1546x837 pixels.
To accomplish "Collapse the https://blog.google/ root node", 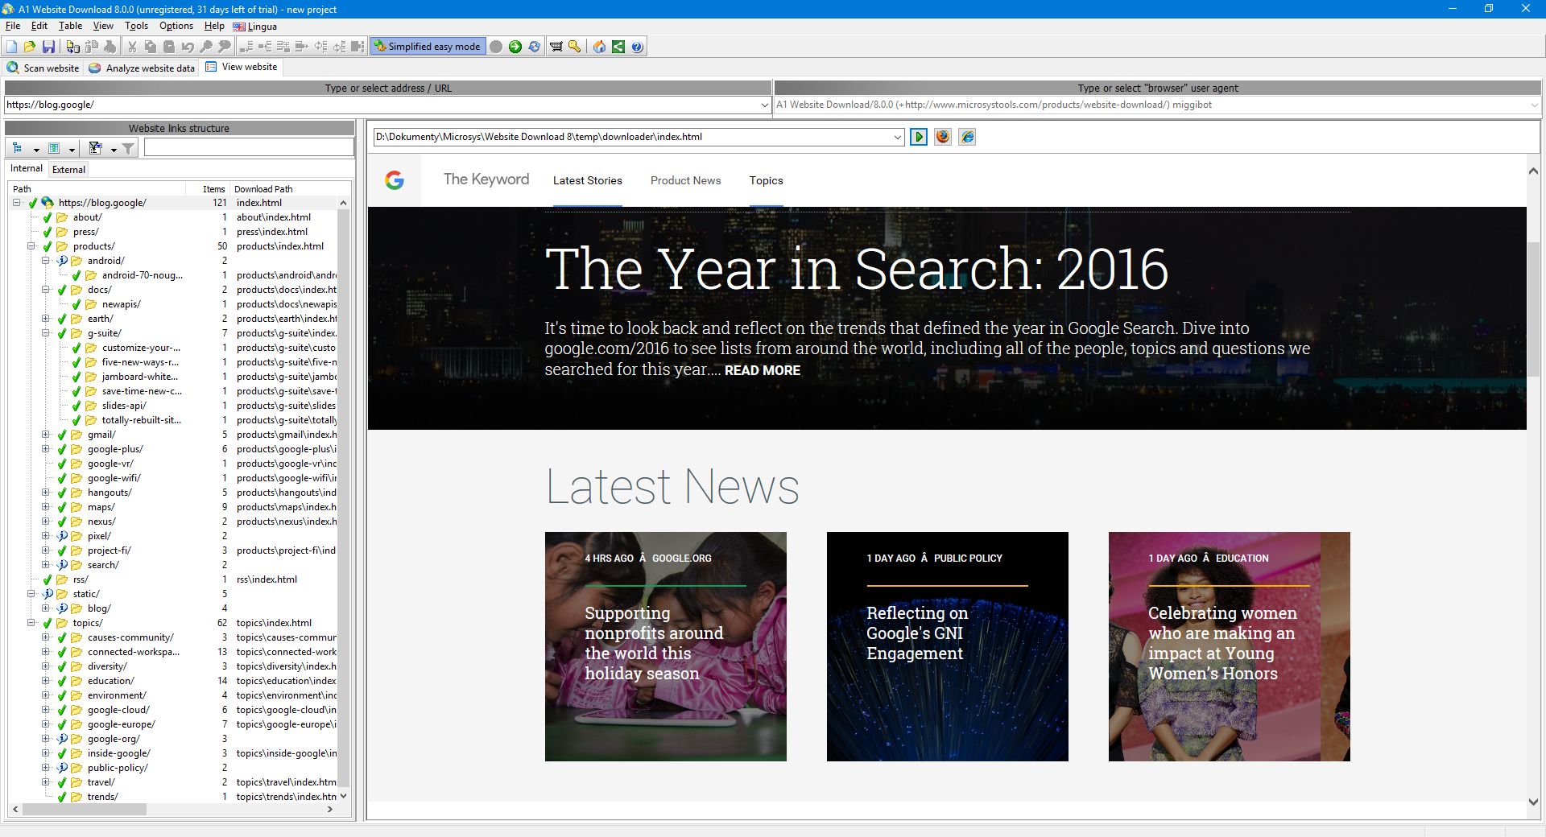I will tap(17, 203).
